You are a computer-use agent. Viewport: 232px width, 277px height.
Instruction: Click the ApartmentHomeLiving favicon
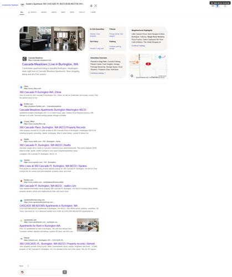pyautogui.click(x=21, y=201)
